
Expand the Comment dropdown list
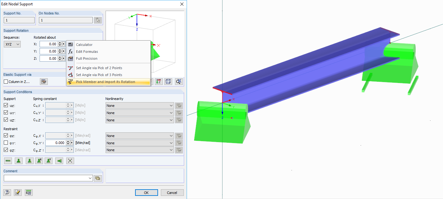click(90, 178)
